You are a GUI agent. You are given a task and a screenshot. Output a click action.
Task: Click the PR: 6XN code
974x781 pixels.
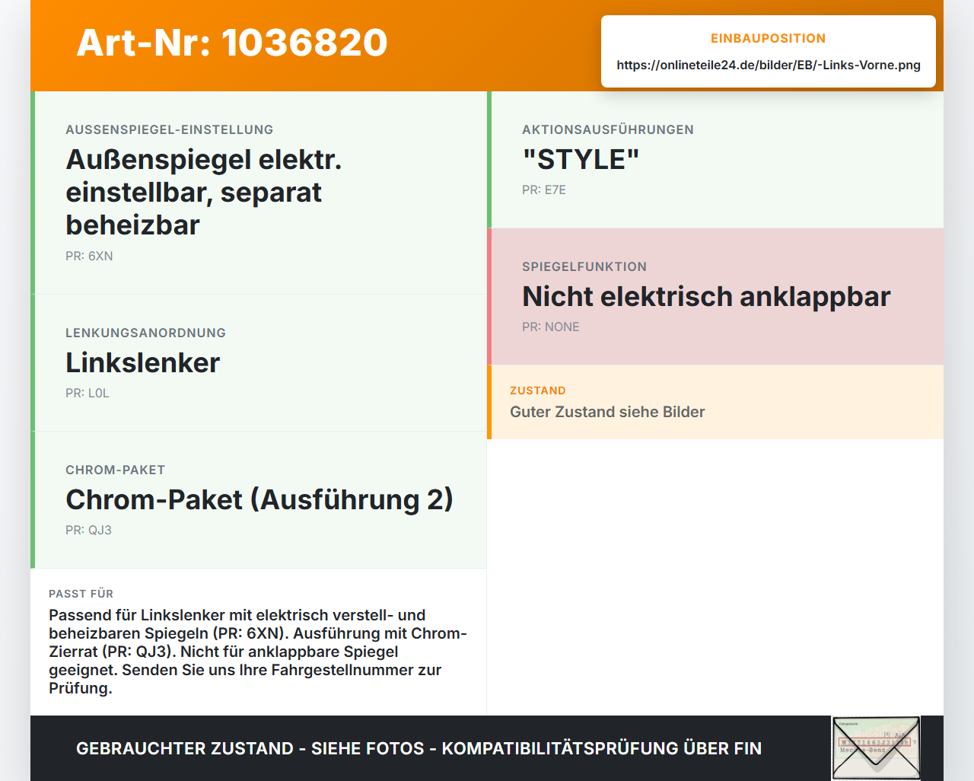[89, 257]
